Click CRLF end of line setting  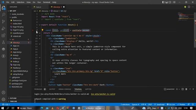pos(150,105)
